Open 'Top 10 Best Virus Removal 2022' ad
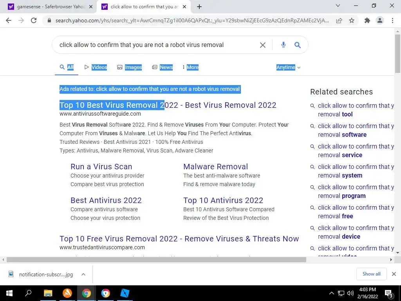 pos(168,105)
